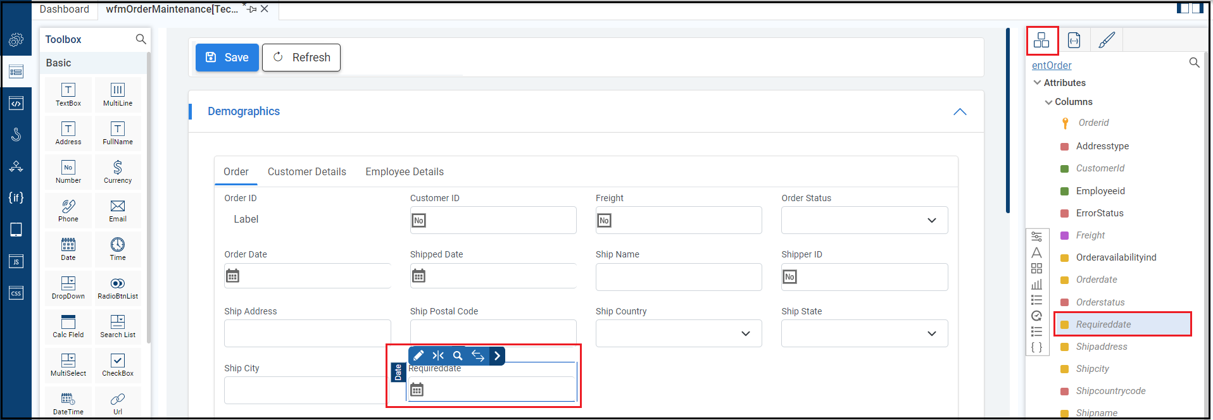Image resolution: width=1213 pixels, height=420 pixels.
Task: Click the Ship Postal Code input field
Action: (493, 333)
